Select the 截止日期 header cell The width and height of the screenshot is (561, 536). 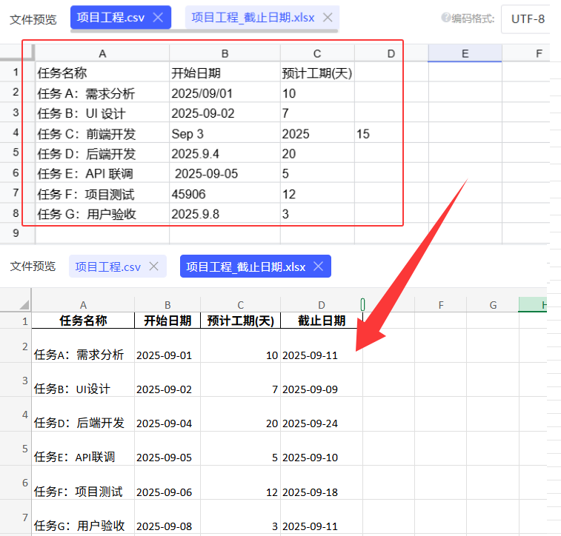coord(321,321)
